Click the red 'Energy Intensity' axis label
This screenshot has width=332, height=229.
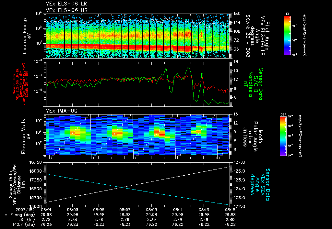[21, 84]
